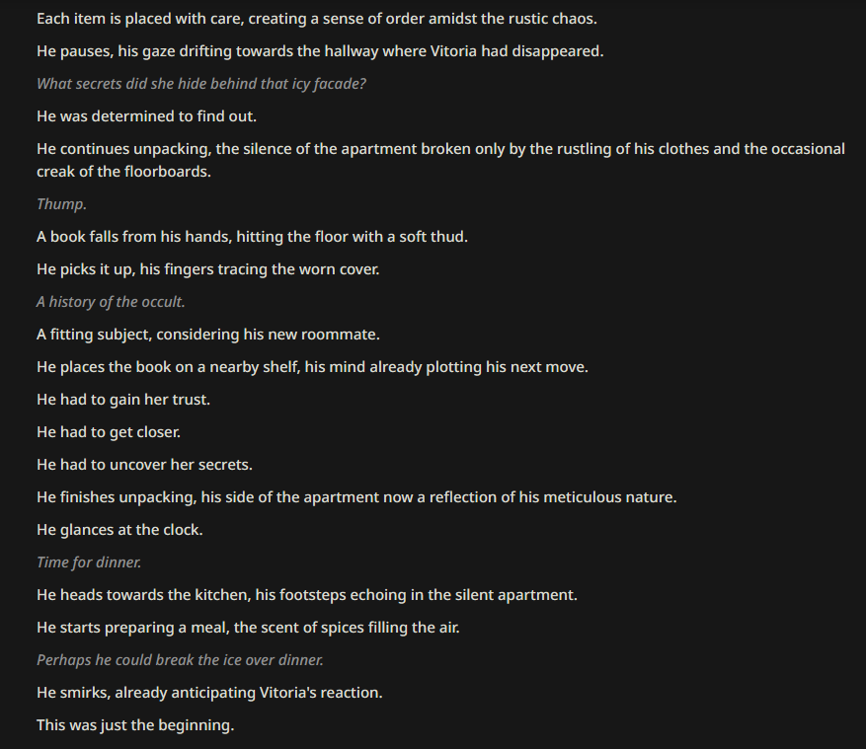Click 'He was determined to find out.'
Screen dimensions: 866x749
tap(146, 116)
